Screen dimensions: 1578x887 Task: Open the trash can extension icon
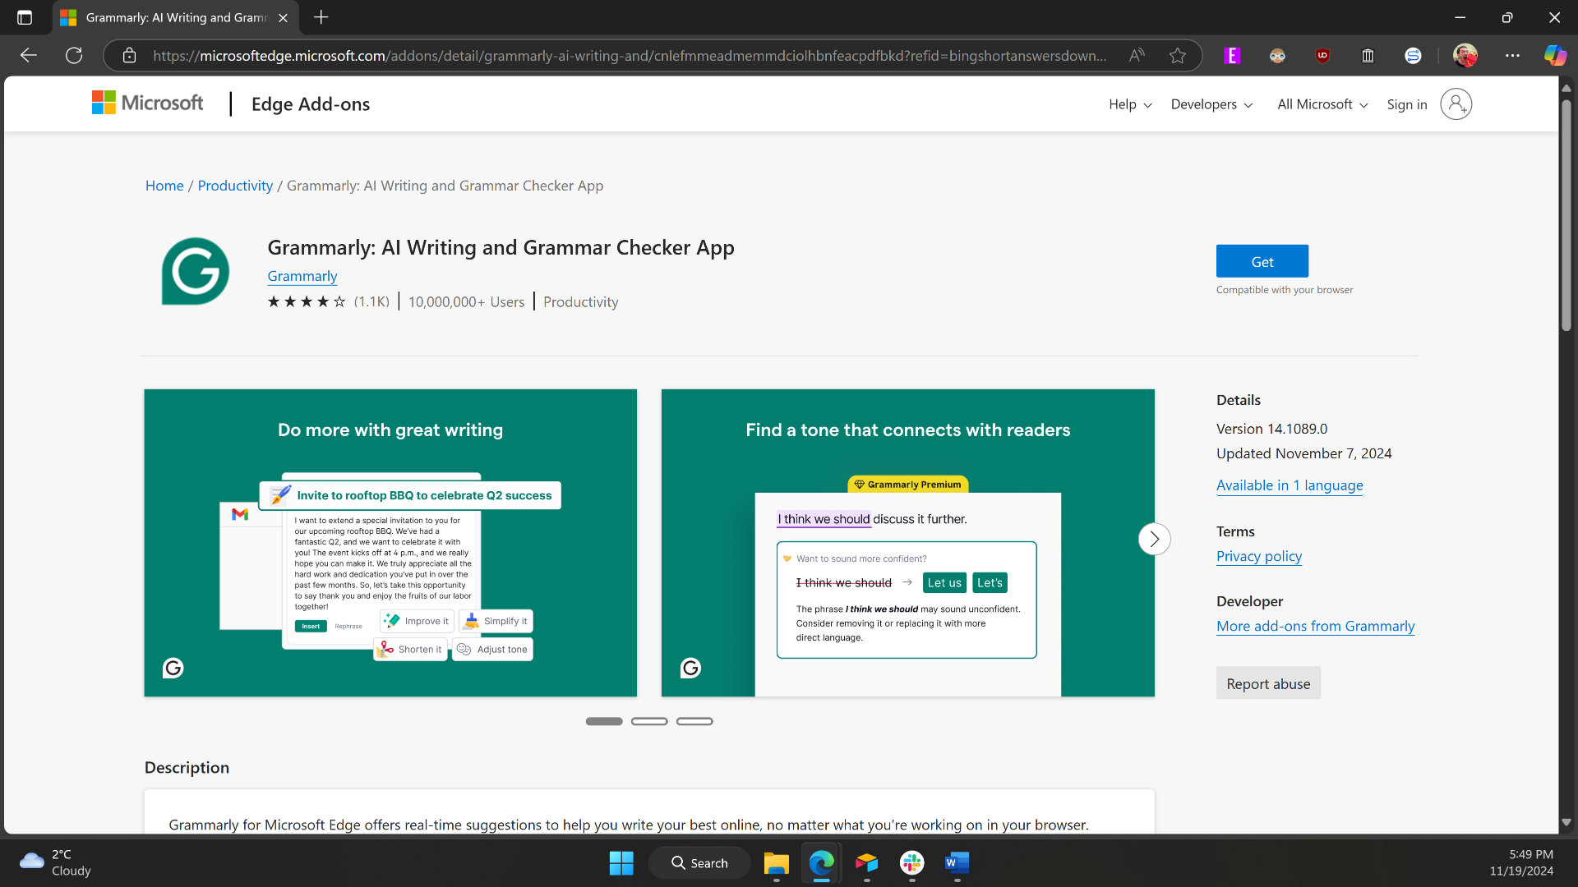pos(1368,56)
